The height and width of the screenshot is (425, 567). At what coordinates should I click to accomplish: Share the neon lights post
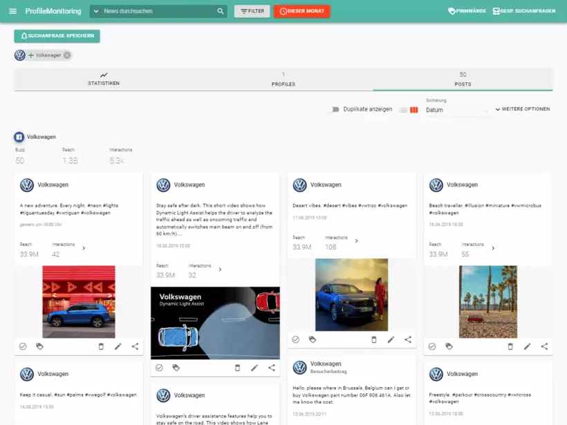click(135, 347)
